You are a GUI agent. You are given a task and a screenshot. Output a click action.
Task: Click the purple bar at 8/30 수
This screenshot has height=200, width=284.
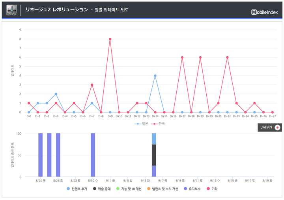point(93,155)
